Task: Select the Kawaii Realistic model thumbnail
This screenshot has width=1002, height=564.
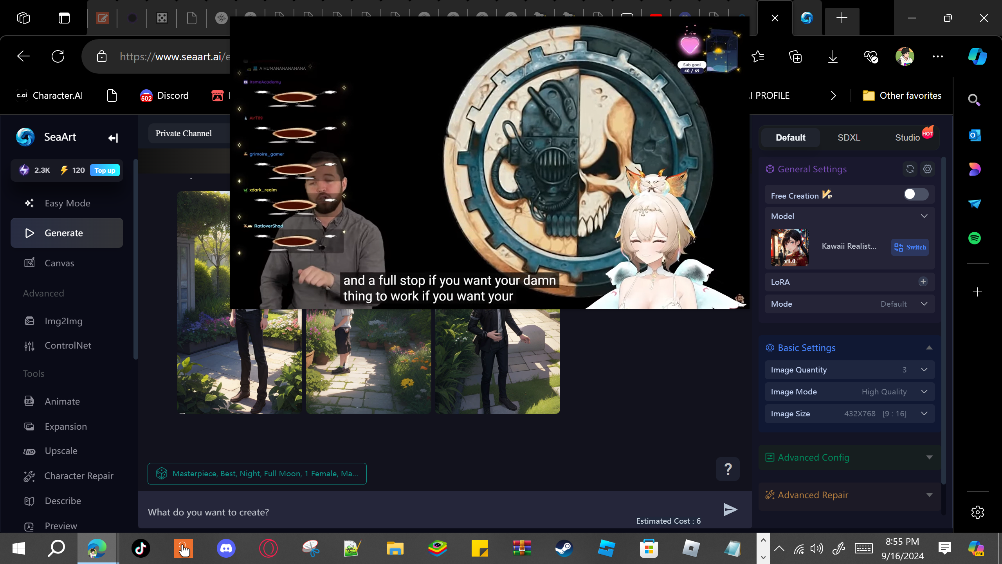Action: click(789, 248)
